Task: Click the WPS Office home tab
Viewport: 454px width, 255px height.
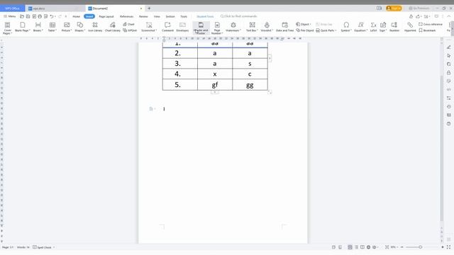Action: [12, 8]
